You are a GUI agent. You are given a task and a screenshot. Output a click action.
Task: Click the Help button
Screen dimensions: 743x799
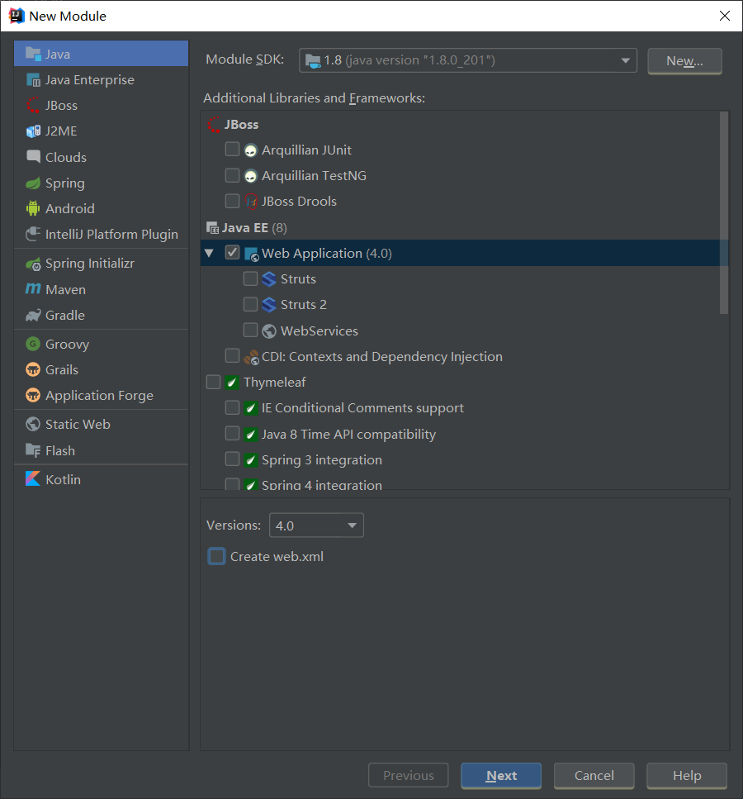point(687,776)
